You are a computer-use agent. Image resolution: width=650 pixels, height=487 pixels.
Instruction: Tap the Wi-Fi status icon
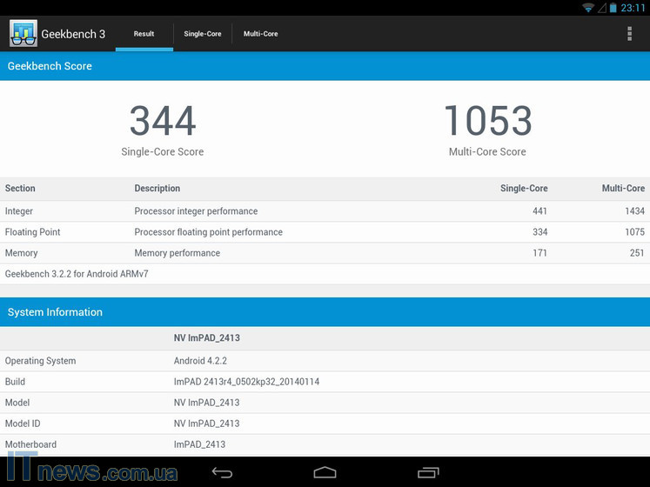(588, 8)
